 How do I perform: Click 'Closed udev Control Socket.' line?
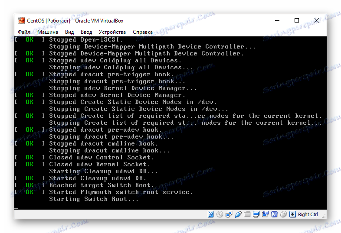click(x=102, y=157)
